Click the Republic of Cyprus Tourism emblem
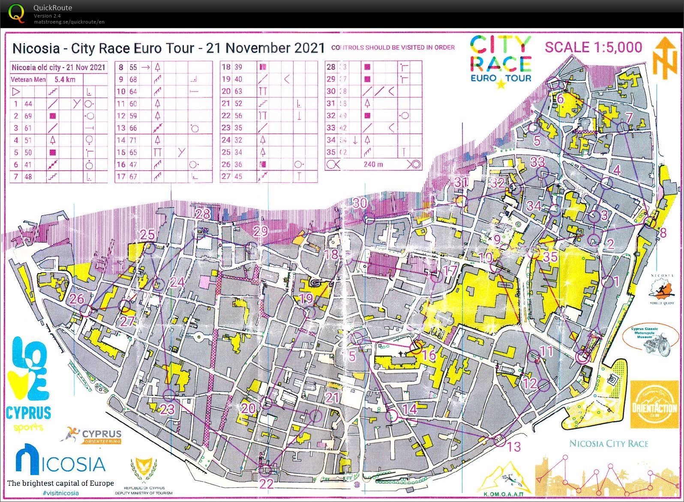Image resolution: width=684 pixels, height=502 pixels. pos(144,476)
